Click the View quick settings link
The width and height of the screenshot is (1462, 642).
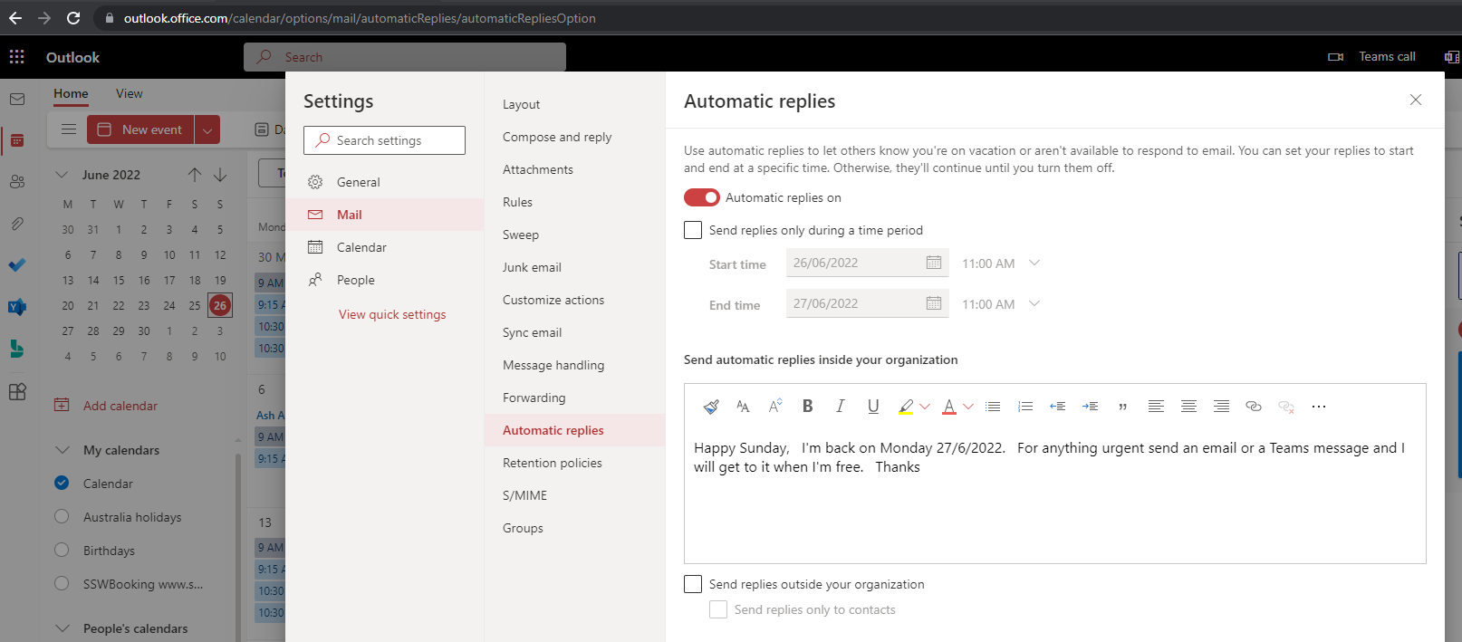(x=392, y=314)
